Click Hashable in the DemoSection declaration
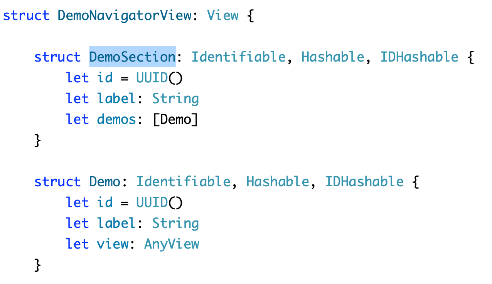492x284 pixels. pyautogui.click(x=333, y=57)
